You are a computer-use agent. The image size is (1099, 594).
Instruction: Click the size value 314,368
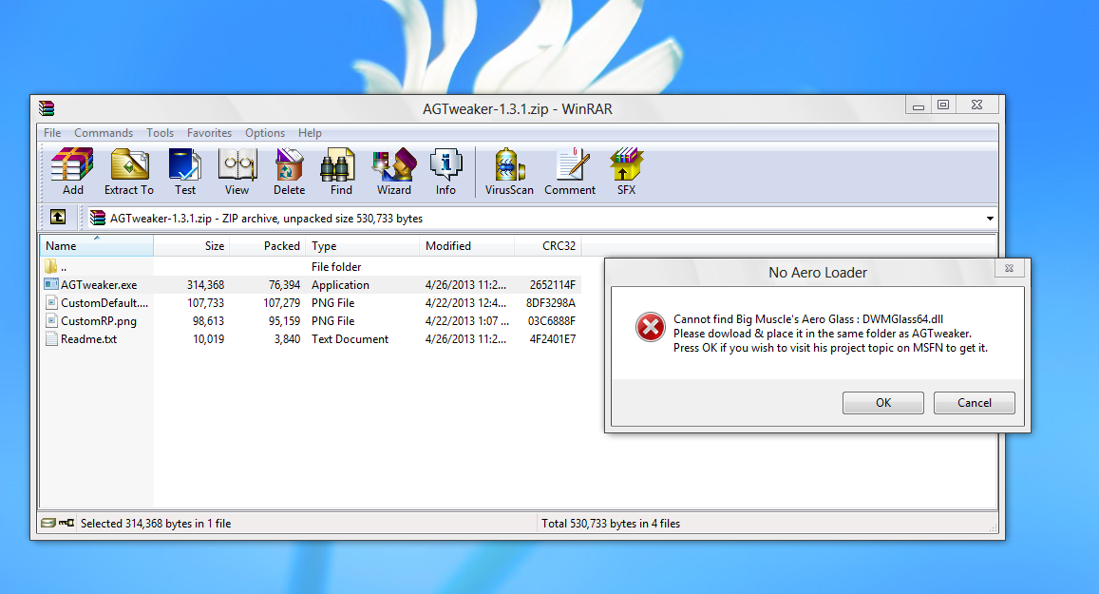tap(205, 285)
